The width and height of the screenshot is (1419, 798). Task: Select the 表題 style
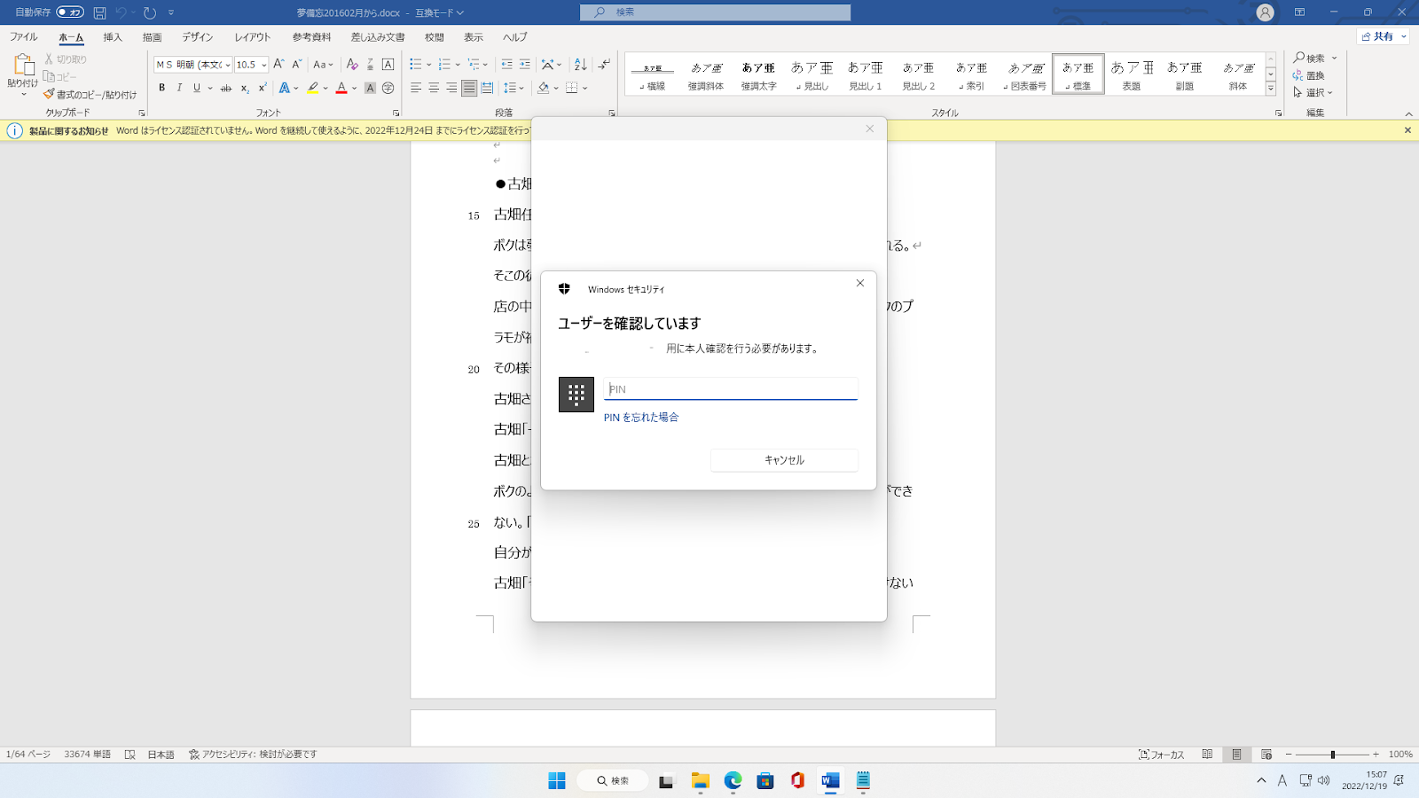click(1132, 74)
